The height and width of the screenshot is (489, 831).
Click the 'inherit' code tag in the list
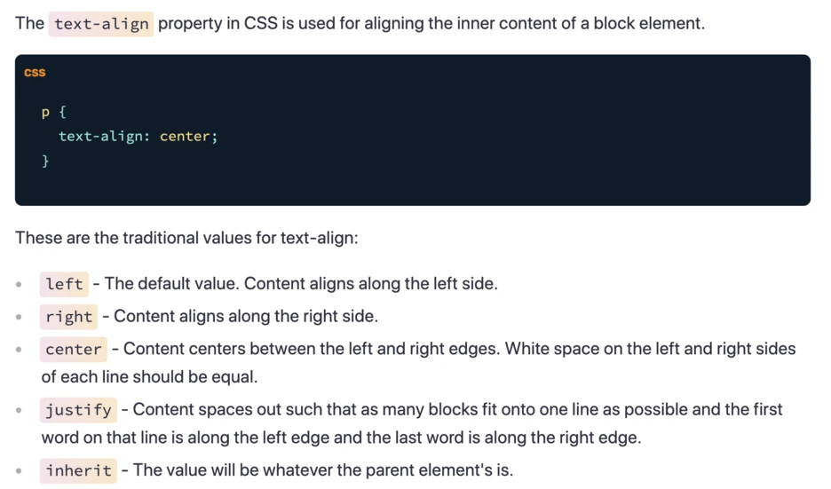point(78,470)
